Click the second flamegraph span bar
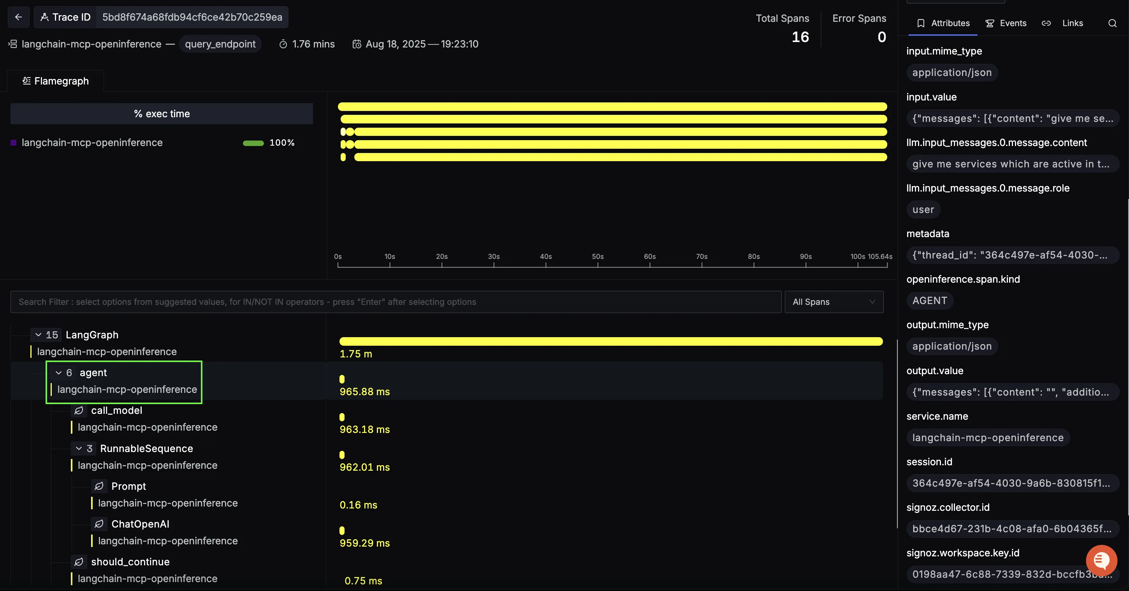 click(x=614, y=119)
